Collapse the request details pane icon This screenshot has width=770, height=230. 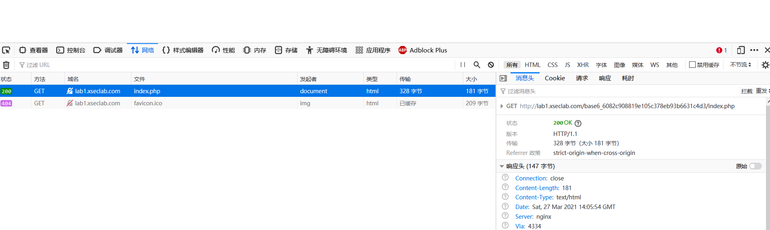coord(503,78)
